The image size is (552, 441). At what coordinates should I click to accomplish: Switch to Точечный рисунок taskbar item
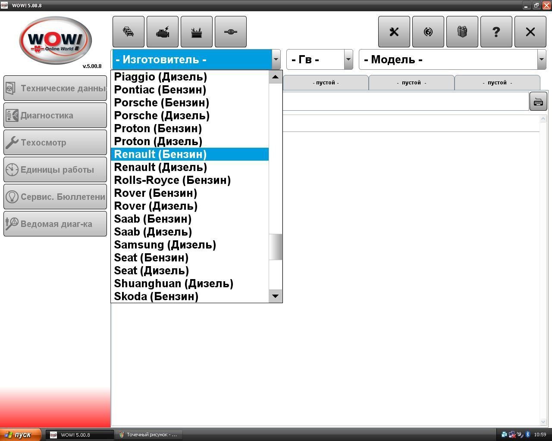click(149, 435)
